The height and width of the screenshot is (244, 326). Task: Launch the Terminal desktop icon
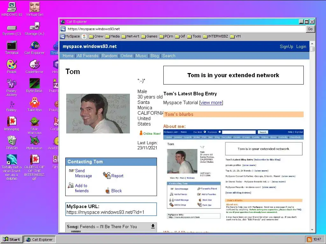12,48
